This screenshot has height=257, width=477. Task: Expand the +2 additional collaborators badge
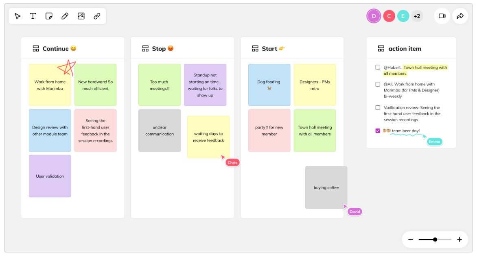(417, 16)
